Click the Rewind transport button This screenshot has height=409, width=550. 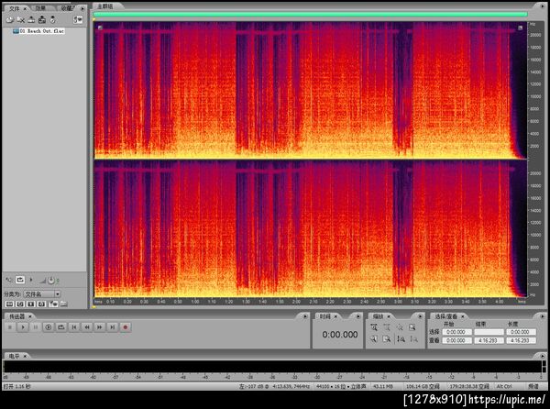(87, 327)
